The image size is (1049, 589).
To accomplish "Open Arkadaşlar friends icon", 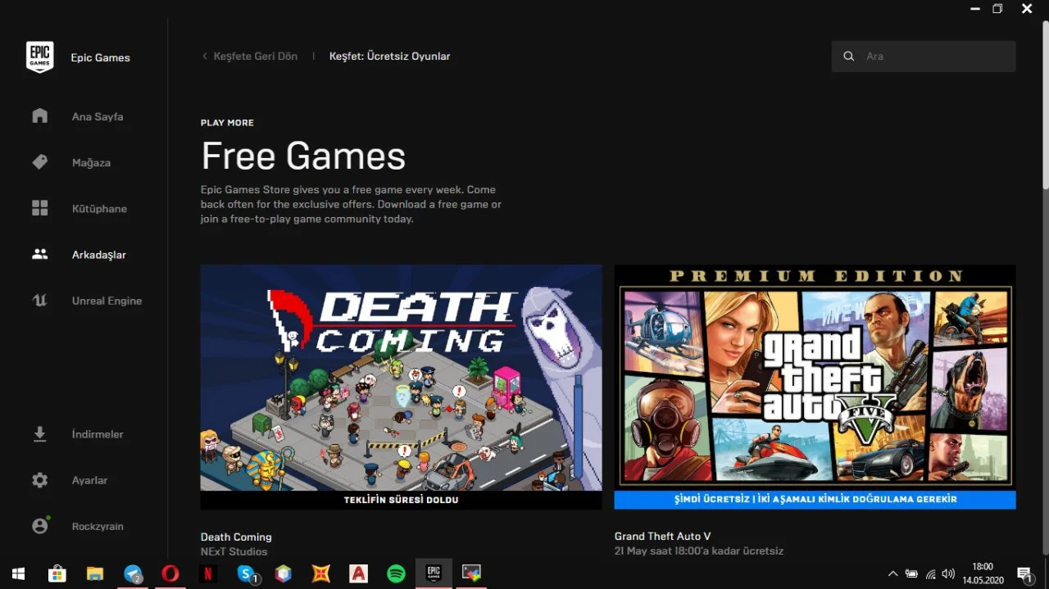I will 40,254.
